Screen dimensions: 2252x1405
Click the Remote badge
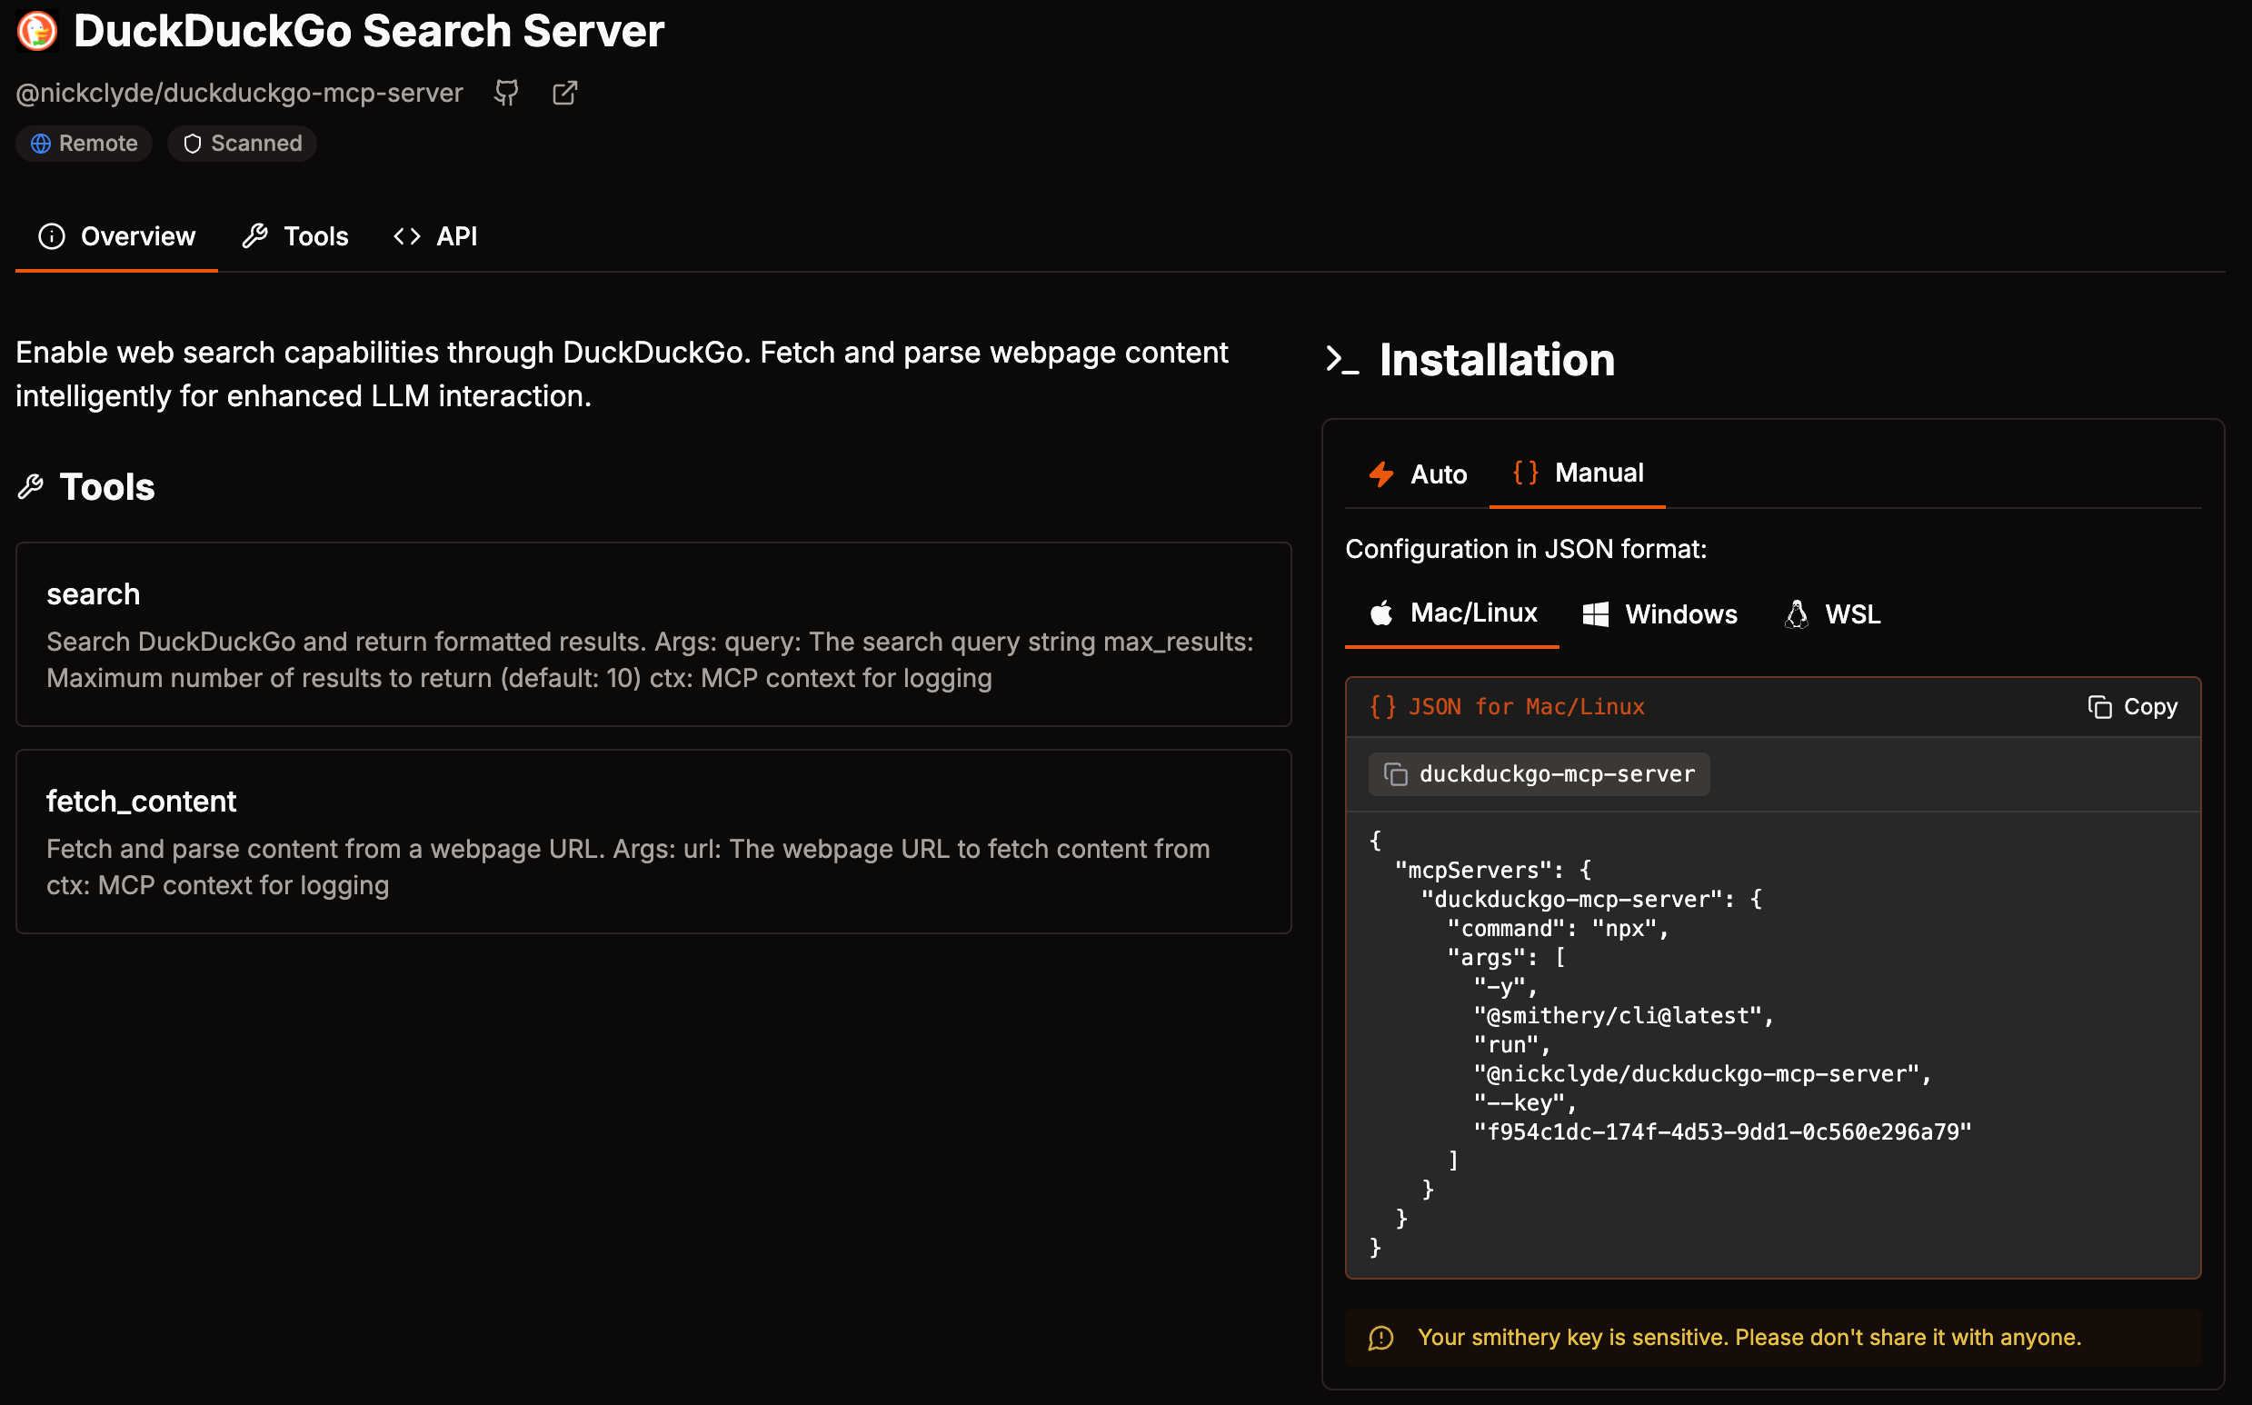[x=84, y=143]
